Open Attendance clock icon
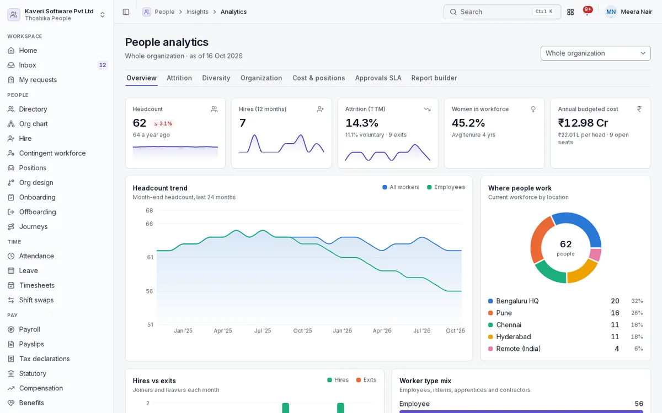 coord(11,256)
